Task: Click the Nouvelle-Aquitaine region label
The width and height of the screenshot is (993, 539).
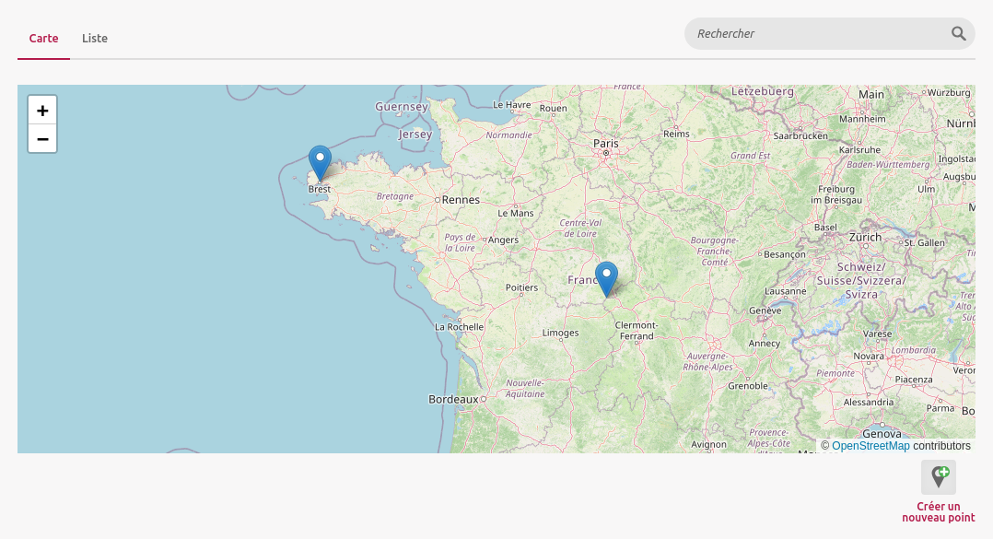Action: click(525, 388)
